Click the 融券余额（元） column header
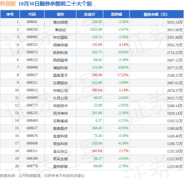 tap(157, 14)
